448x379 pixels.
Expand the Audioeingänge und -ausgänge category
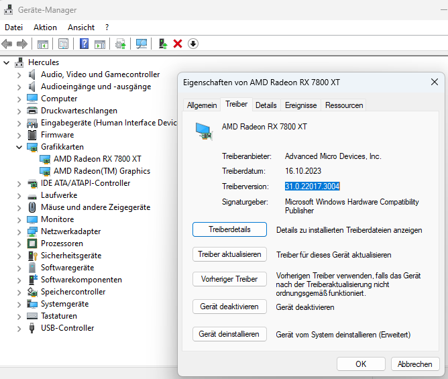click(x=19, y=87)
